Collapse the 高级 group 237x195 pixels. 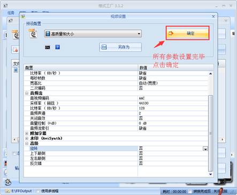tap(27, 143)
